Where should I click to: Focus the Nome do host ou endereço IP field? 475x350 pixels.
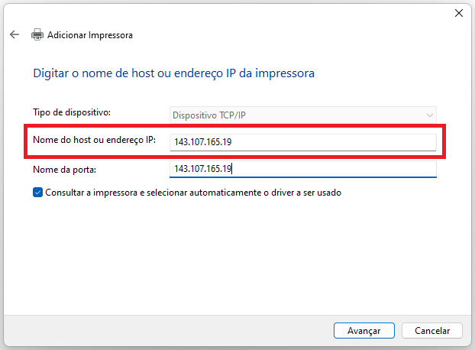(303, 142)
